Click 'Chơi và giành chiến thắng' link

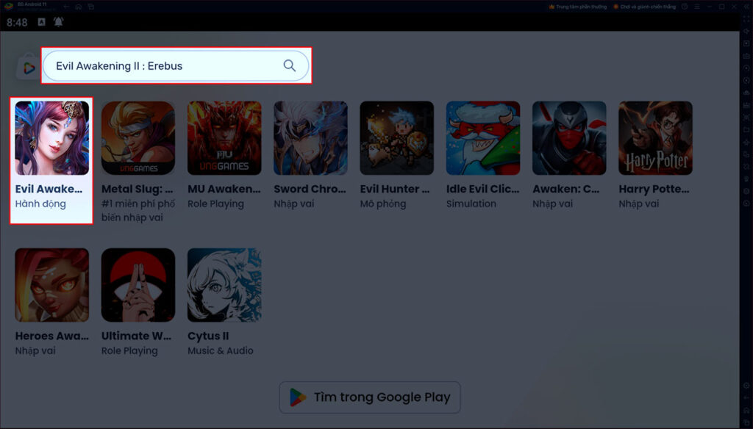click(646, 6)
